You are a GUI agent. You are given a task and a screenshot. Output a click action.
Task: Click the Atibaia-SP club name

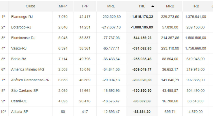point(20,111)
